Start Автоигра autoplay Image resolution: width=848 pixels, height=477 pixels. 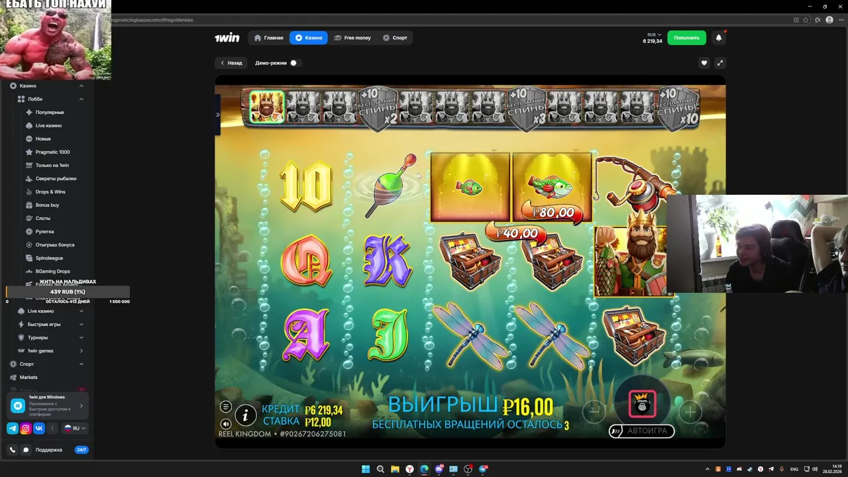(x=641, y=431)
